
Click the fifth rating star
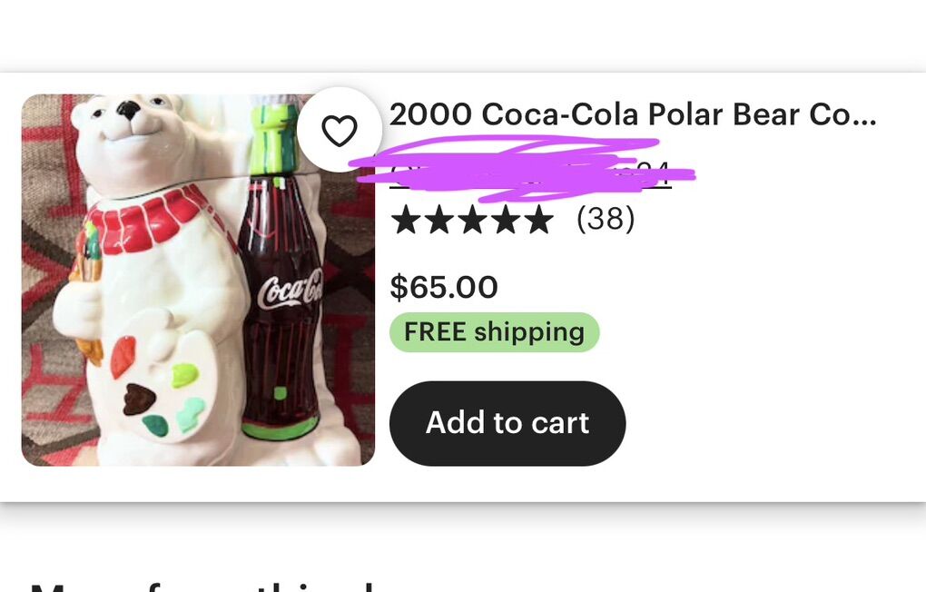[x=538, y=220]
